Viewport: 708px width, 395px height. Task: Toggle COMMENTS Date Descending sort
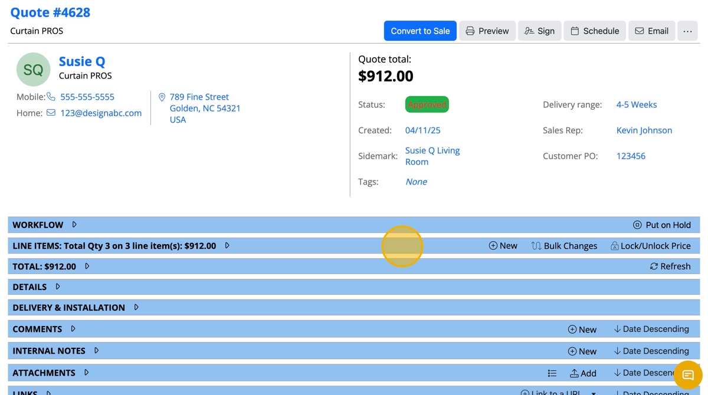651,329
